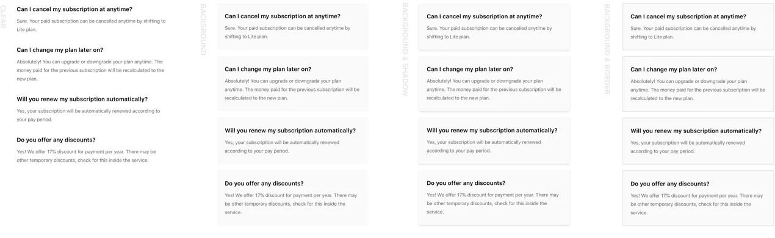Click bordered change plan card

(x=697, y=84)
